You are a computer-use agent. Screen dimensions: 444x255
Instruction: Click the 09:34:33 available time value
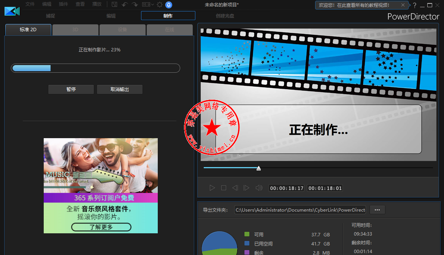(x=363, y=234)
